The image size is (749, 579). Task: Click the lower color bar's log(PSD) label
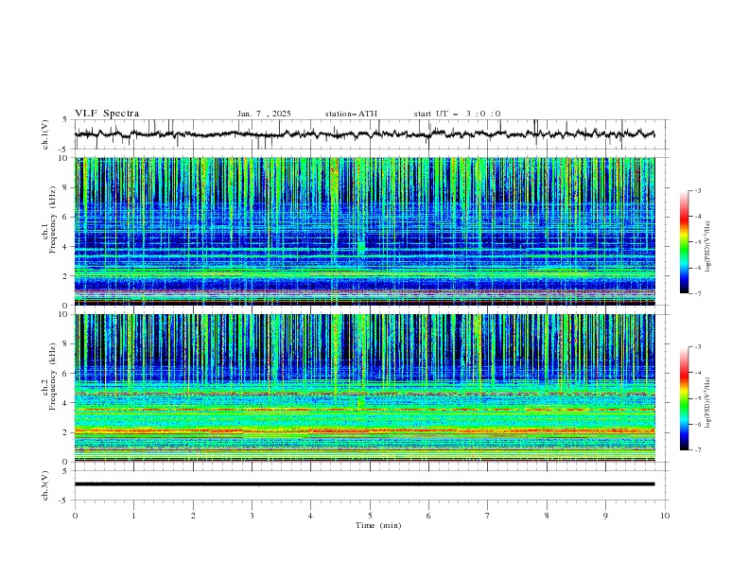(707, 403)
